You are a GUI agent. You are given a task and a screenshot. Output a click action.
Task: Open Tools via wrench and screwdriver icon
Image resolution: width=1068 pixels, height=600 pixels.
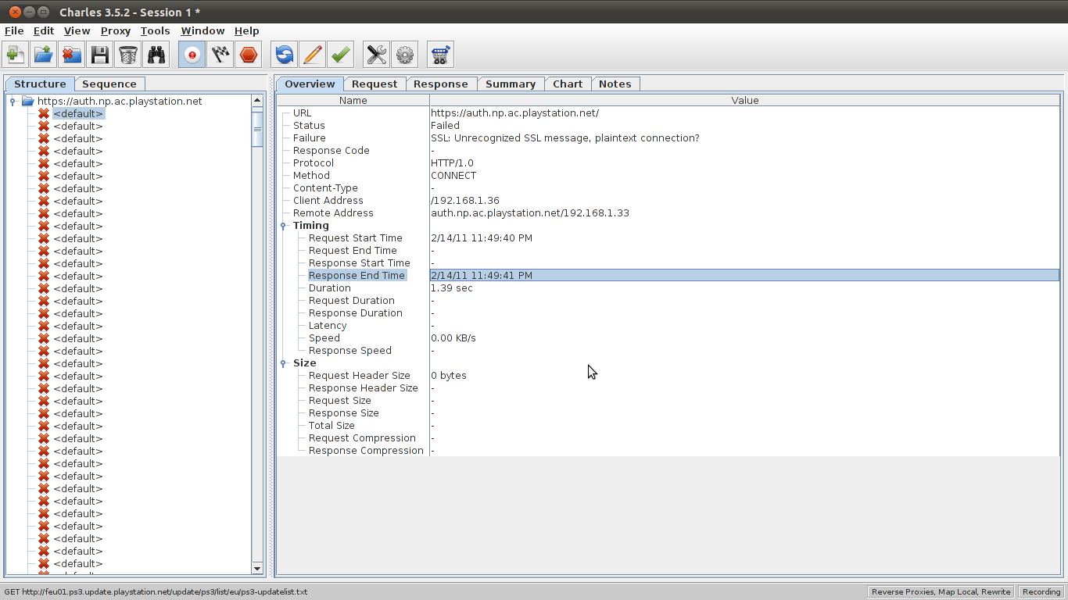(x=376, y=55)
